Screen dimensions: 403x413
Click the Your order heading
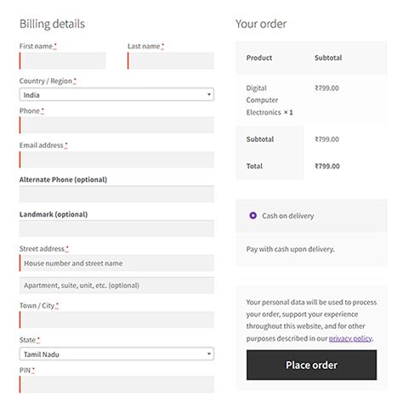click(261, 24)
